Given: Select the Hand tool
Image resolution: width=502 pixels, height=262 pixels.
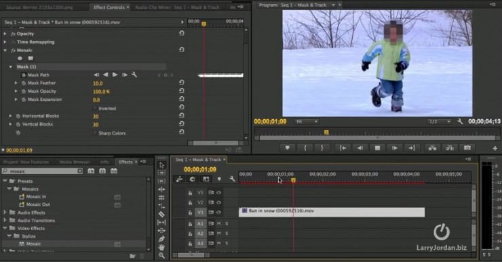Looking at the screenshot, I should (161, 247).
